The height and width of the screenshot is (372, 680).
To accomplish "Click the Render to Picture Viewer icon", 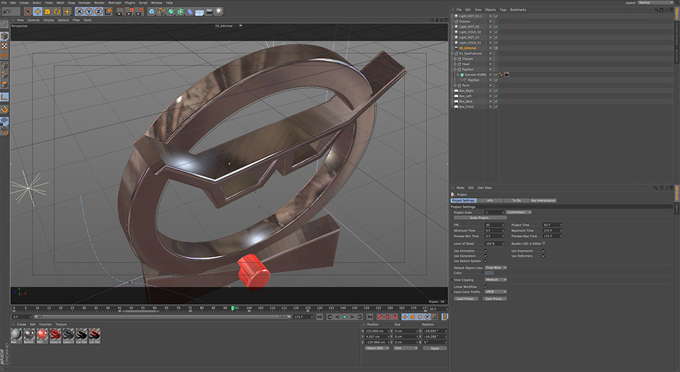I will coord(130,11).
